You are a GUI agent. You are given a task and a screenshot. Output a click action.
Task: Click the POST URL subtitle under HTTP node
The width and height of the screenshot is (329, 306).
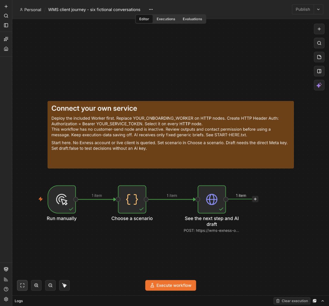(x=211, y=230)
